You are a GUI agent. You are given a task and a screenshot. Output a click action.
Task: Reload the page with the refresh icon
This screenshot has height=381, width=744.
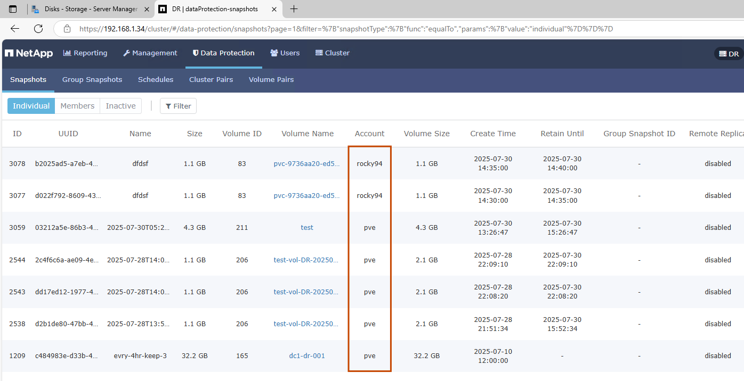pyautogui.click(x=38, y=29)
